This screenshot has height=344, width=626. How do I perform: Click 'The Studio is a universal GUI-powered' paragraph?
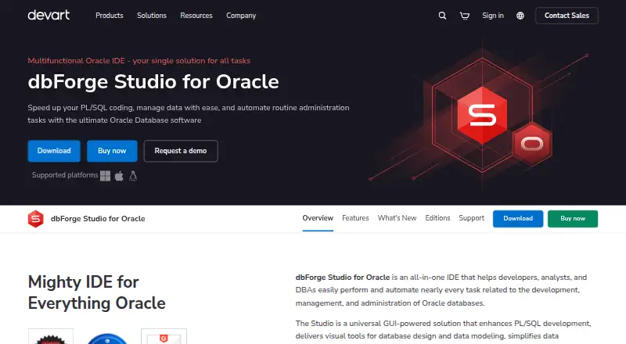pos(443,330)
